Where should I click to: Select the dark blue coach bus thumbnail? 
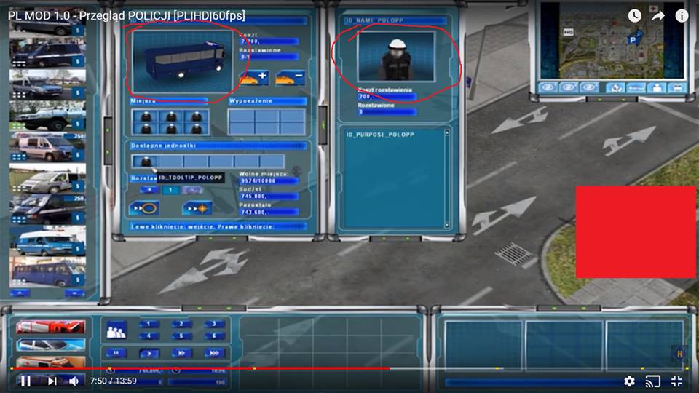point(47,271)
